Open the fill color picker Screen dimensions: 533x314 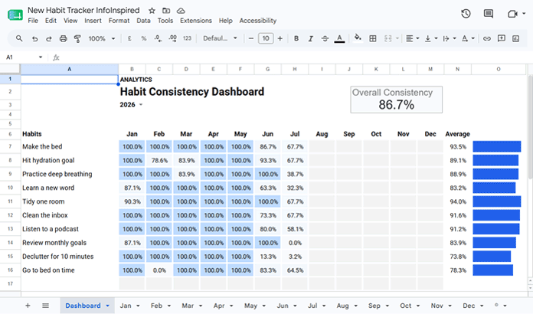pyautogui.click(x=358, y=38)
